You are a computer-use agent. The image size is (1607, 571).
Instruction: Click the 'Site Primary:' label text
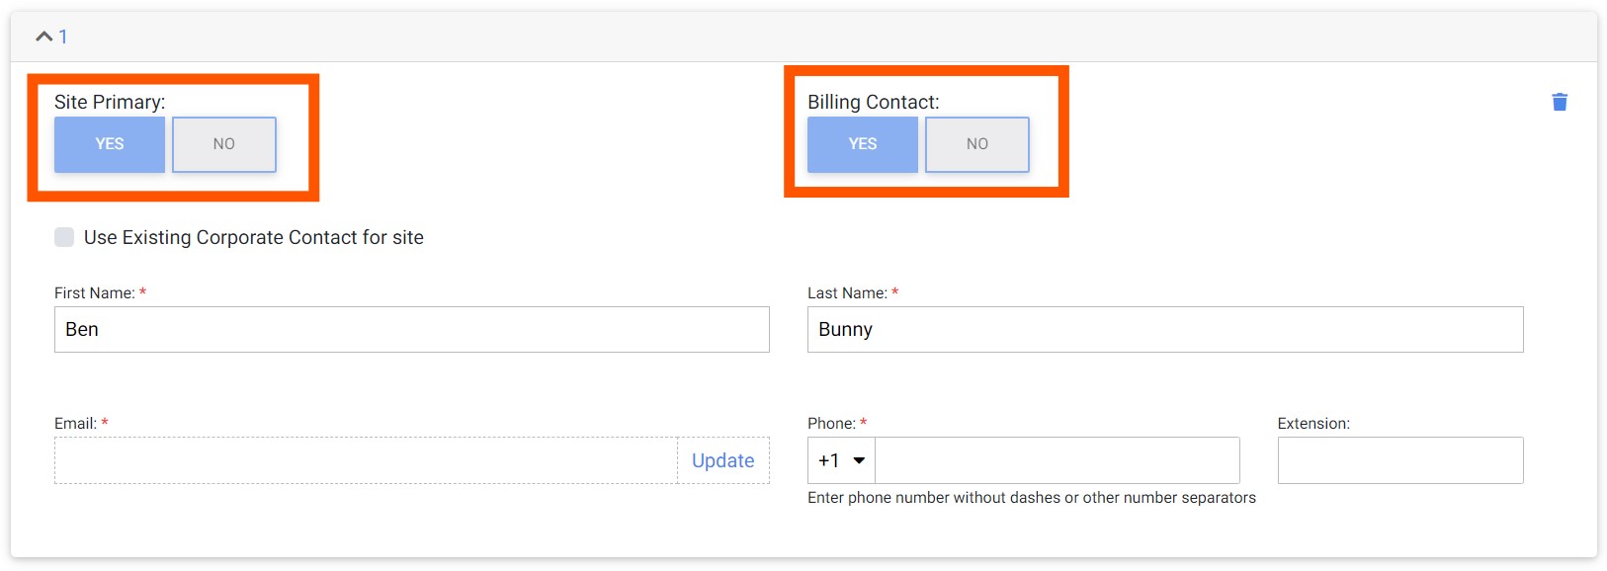click(x=110, y=102)
